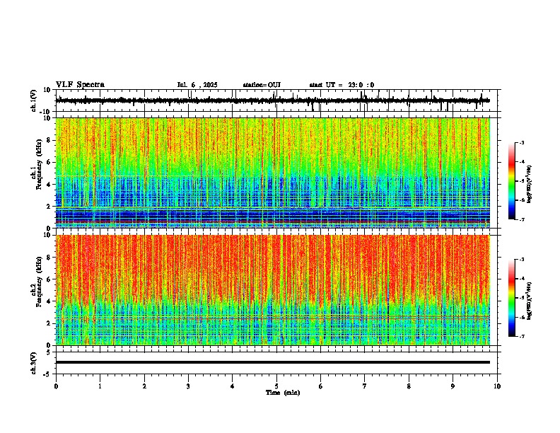Click the "Time (min)" x-axis label
Viewport: 560px width, 433px height.
pyautogui.click(x=283, y=393)
